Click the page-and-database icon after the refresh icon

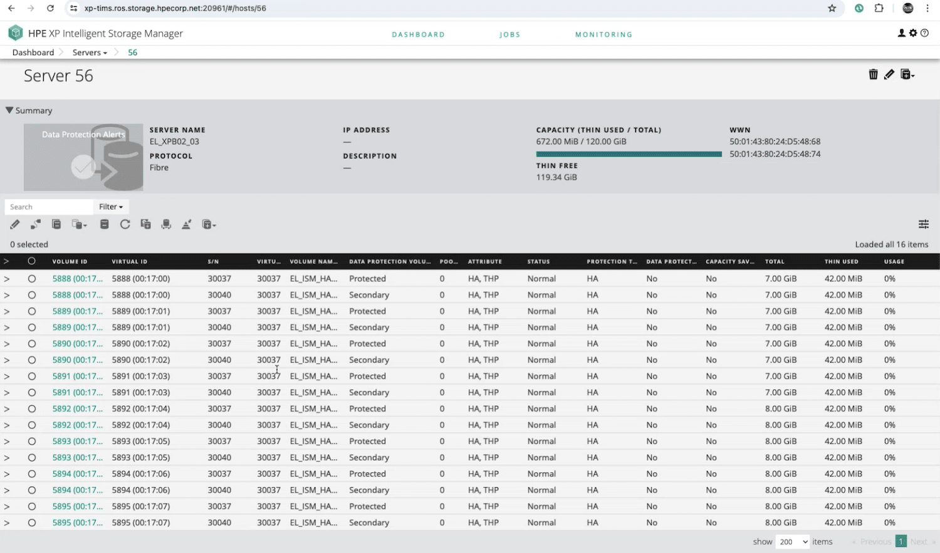[x=146, y=224]
